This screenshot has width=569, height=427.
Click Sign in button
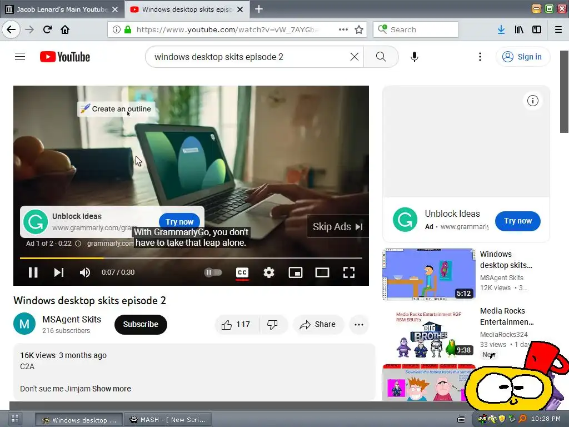click(x=522, y=57)
